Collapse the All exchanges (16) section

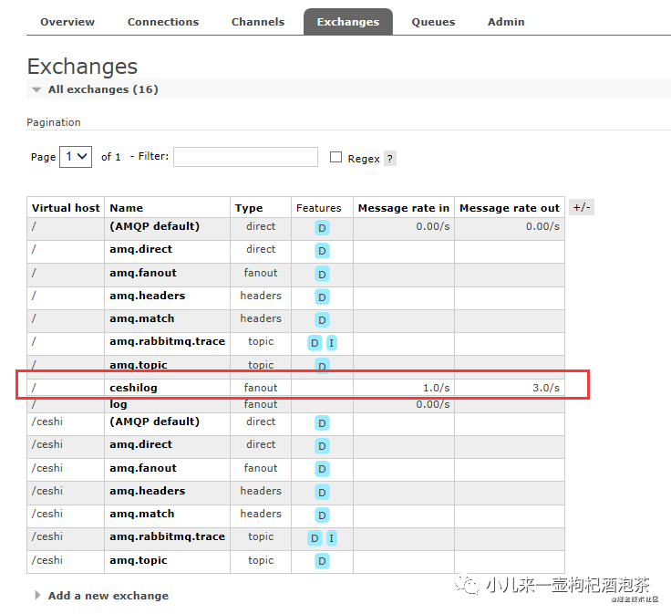click(103, 89)
